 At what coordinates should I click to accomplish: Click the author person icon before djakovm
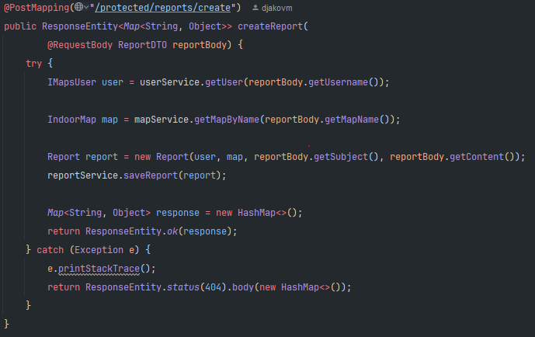point(255,9)
